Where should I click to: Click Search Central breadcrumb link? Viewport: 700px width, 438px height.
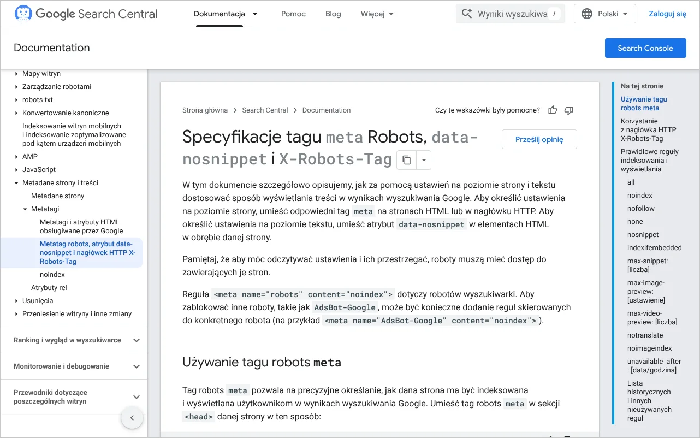(265, 110)
